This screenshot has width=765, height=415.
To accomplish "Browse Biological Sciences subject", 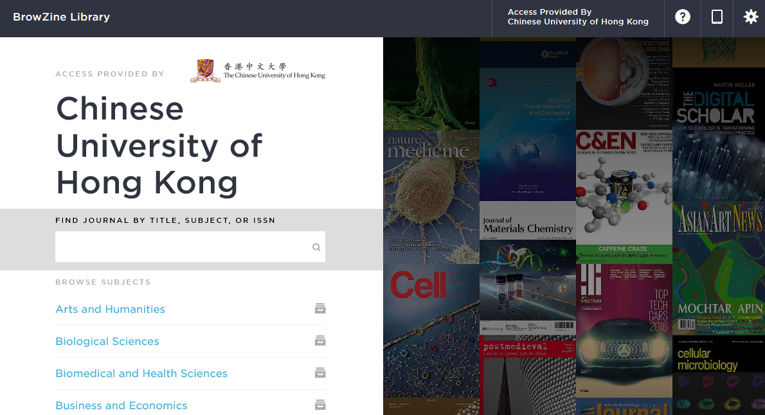I will 107,341.
